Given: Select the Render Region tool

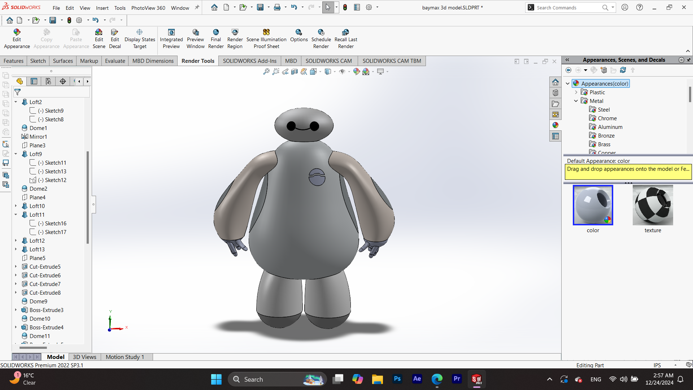Looking at the screenshot, I should pos(235,38).
